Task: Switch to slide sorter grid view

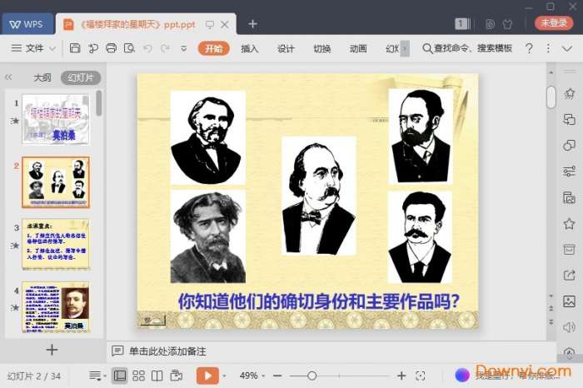Action: point(138,376)
